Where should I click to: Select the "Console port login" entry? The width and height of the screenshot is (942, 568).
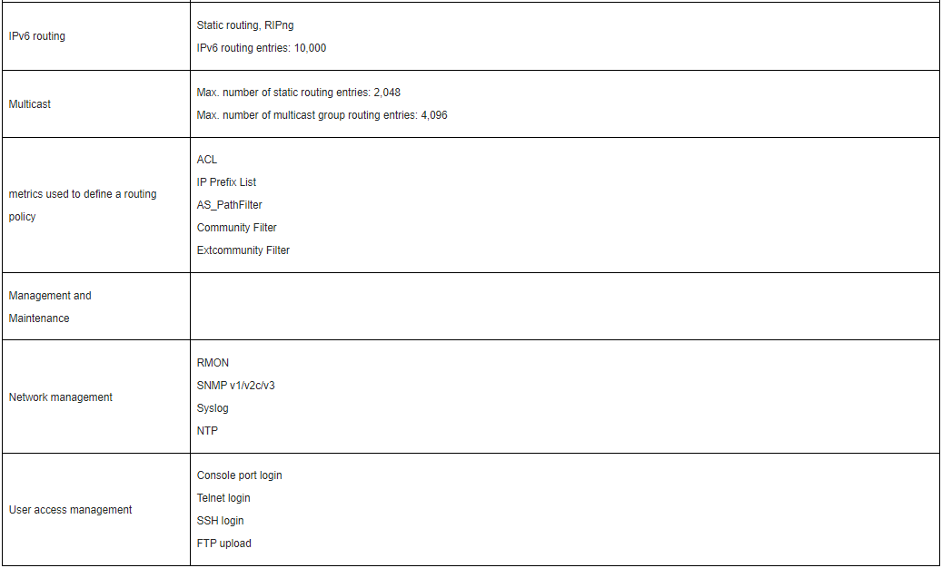tap(240, 475)
